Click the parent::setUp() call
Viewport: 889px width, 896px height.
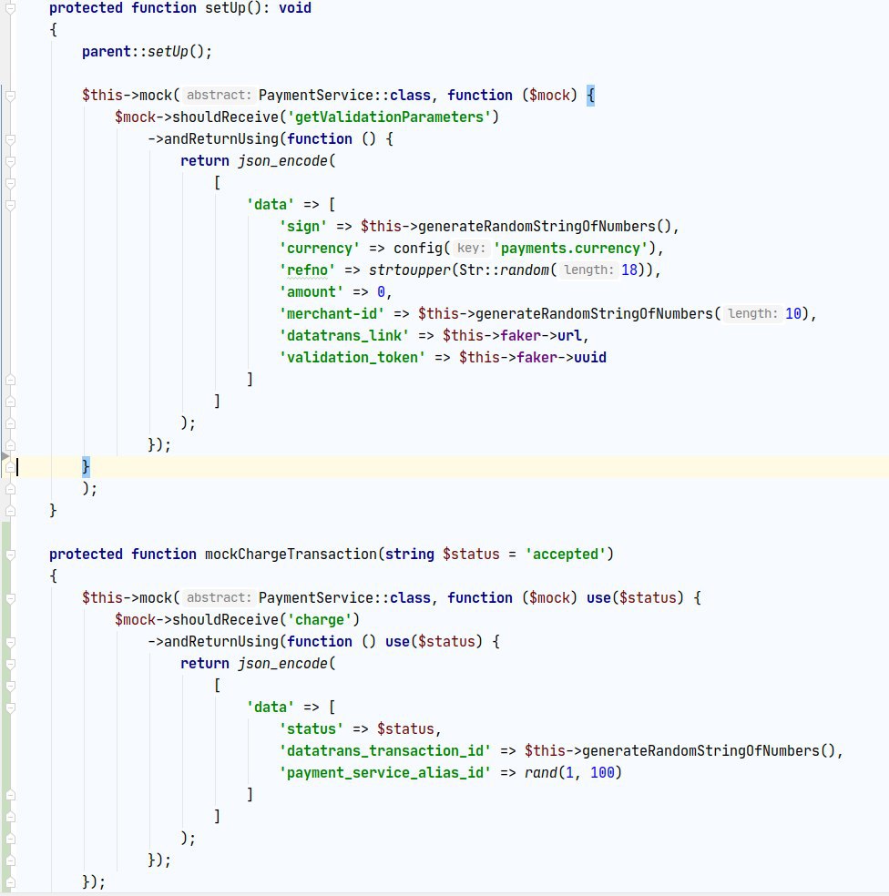[x=147, y=51]
